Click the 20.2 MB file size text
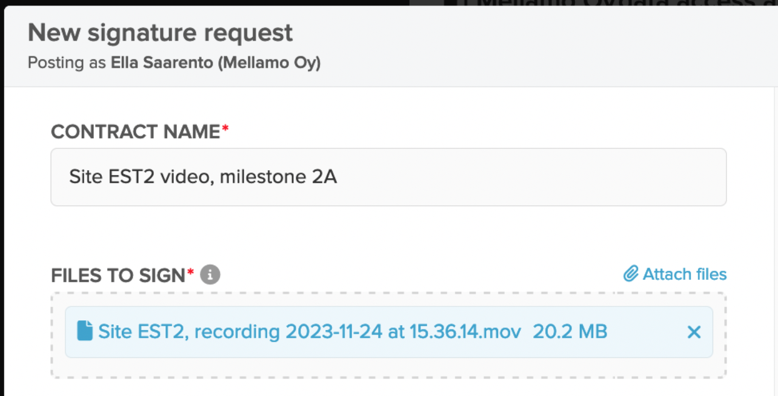Screen dimensions: 778x396 click(x=570, y=331)
